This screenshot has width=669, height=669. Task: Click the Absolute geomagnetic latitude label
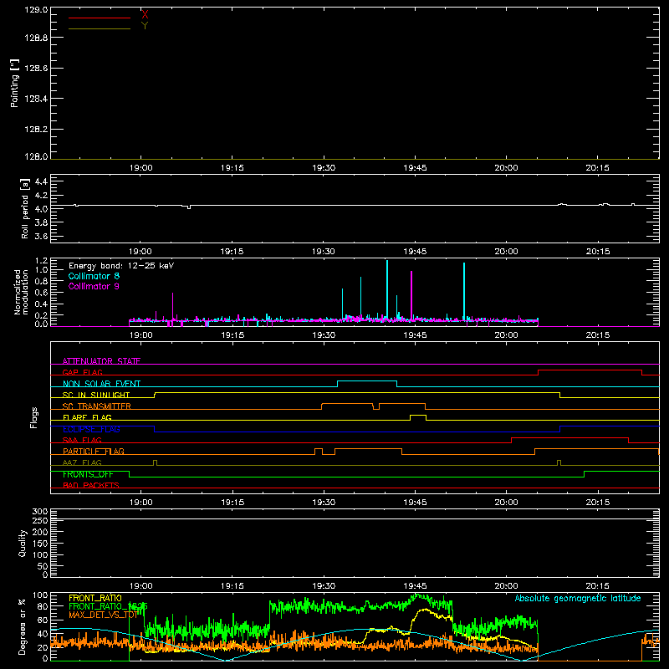578,598
